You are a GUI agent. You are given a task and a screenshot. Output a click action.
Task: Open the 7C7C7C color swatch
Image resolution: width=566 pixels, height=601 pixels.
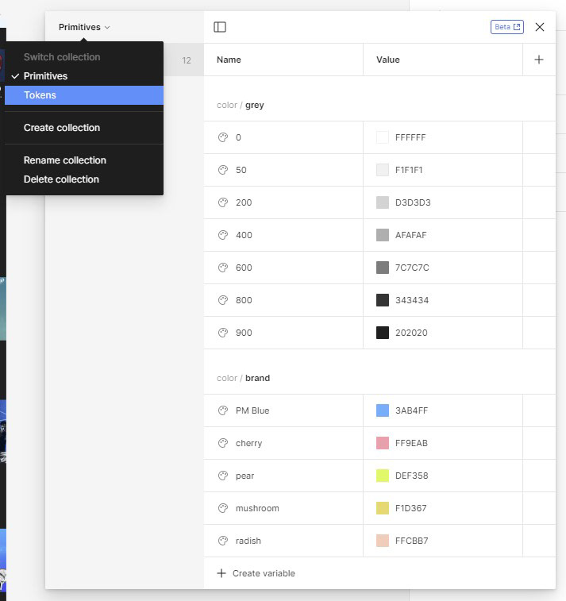[383, 268]
